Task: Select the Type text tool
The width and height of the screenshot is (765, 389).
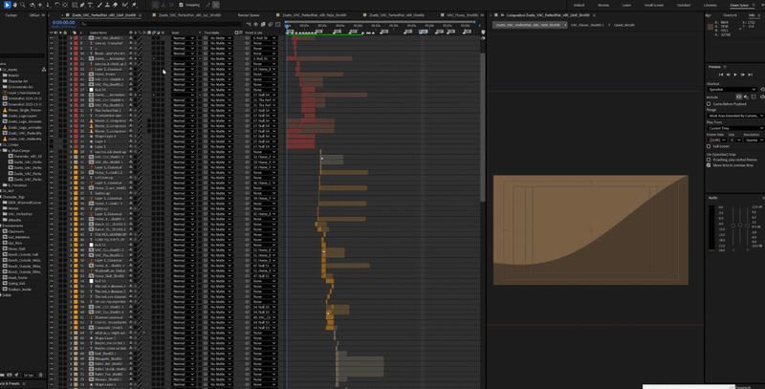Action: tap(90, 5)
